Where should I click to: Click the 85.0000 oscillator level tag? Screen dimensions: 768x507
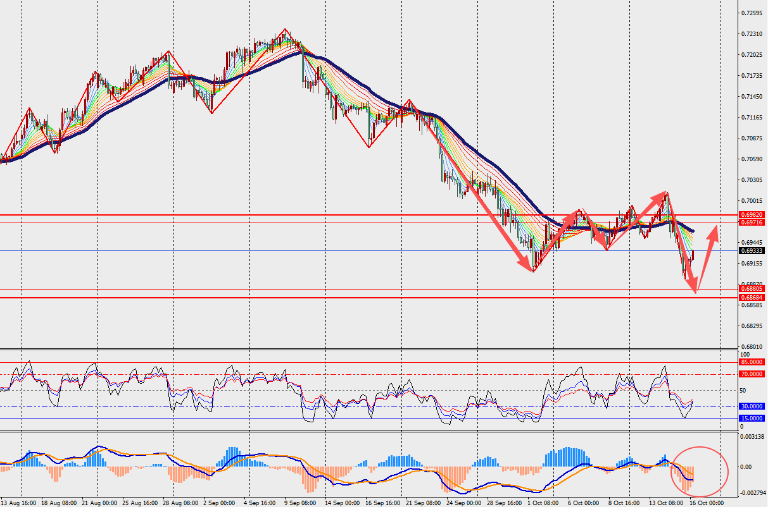coord(752,362)
